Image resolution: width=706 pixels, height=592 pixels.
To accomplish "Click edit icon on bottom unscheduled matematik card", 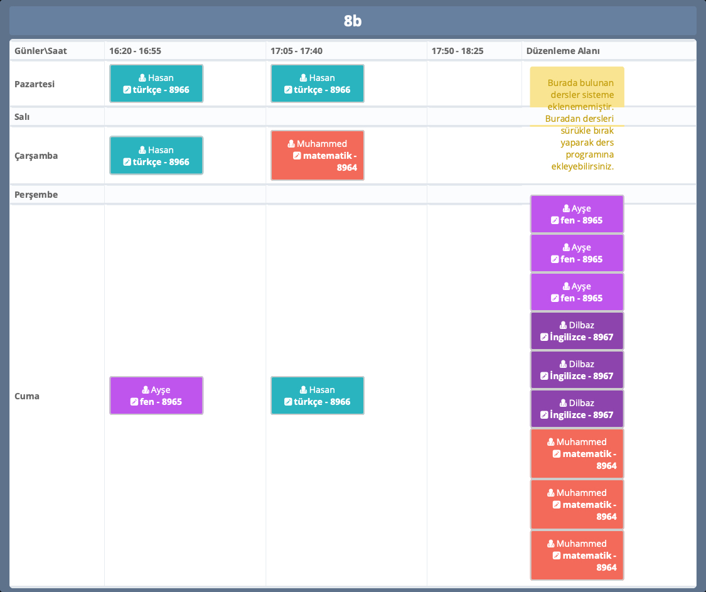I will (556, 556).
